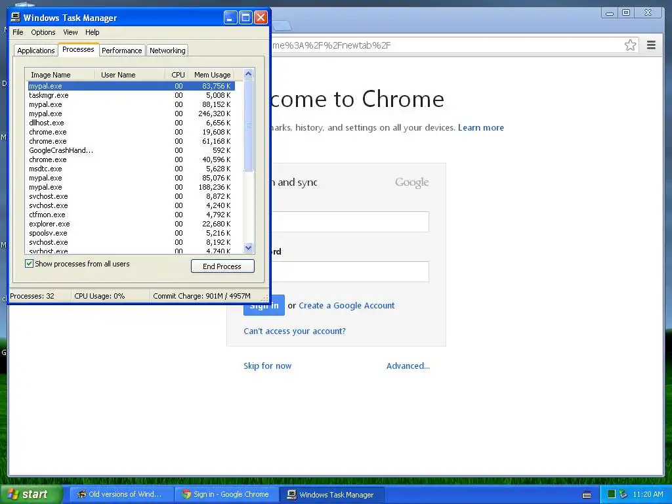This screenshot has width=672, height=504.
Task: Switch to Old versions of Wind... taskbar item
Action: pyautogui.click(x=121, y=494)
